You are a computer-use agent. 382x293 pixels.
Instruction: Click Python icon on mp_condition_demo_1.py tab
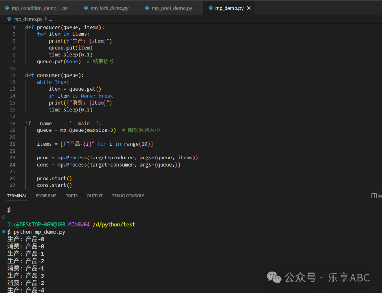(x=7, y=8)
